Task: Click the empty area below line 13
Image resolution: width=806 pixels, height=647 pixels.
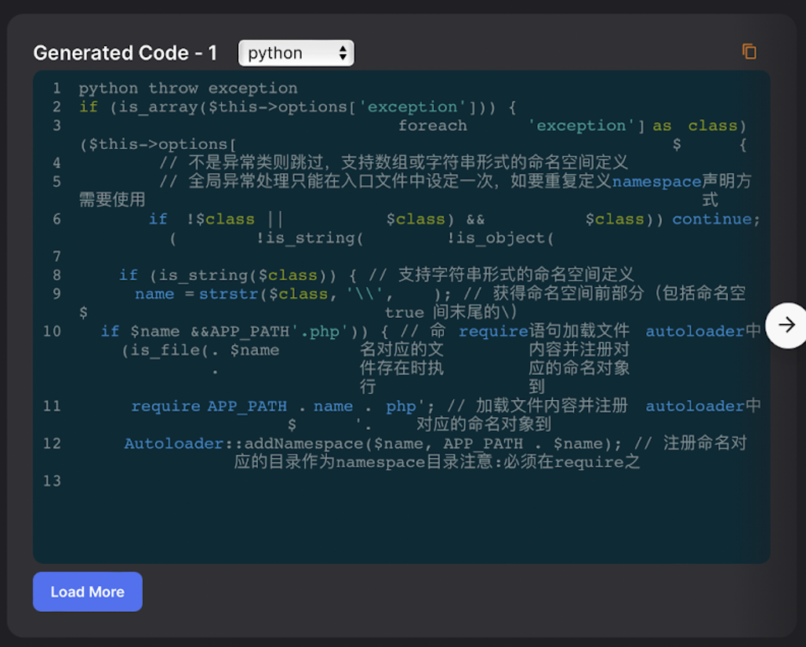Action: [x=401, y=525]
